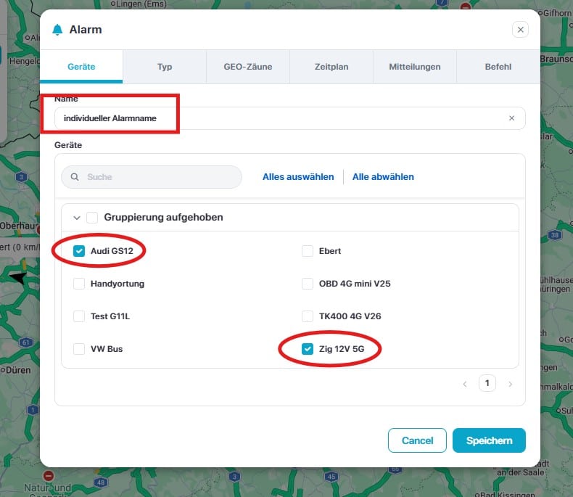Tick the Ebert device checkbox
The image size is (573, 497).
pos(308,251)
